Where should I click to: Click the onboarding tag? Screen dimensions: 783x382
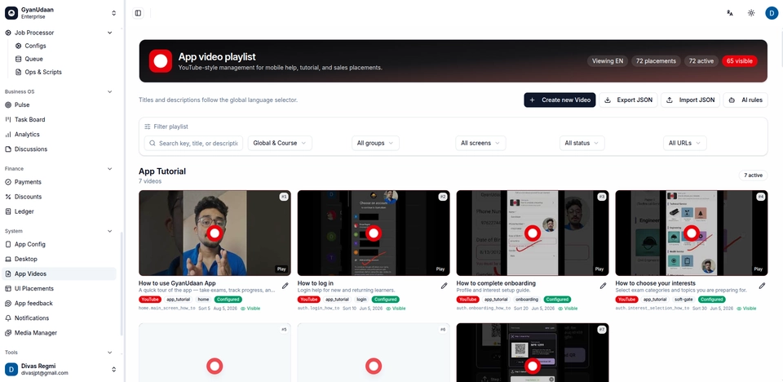coord(527,300)
